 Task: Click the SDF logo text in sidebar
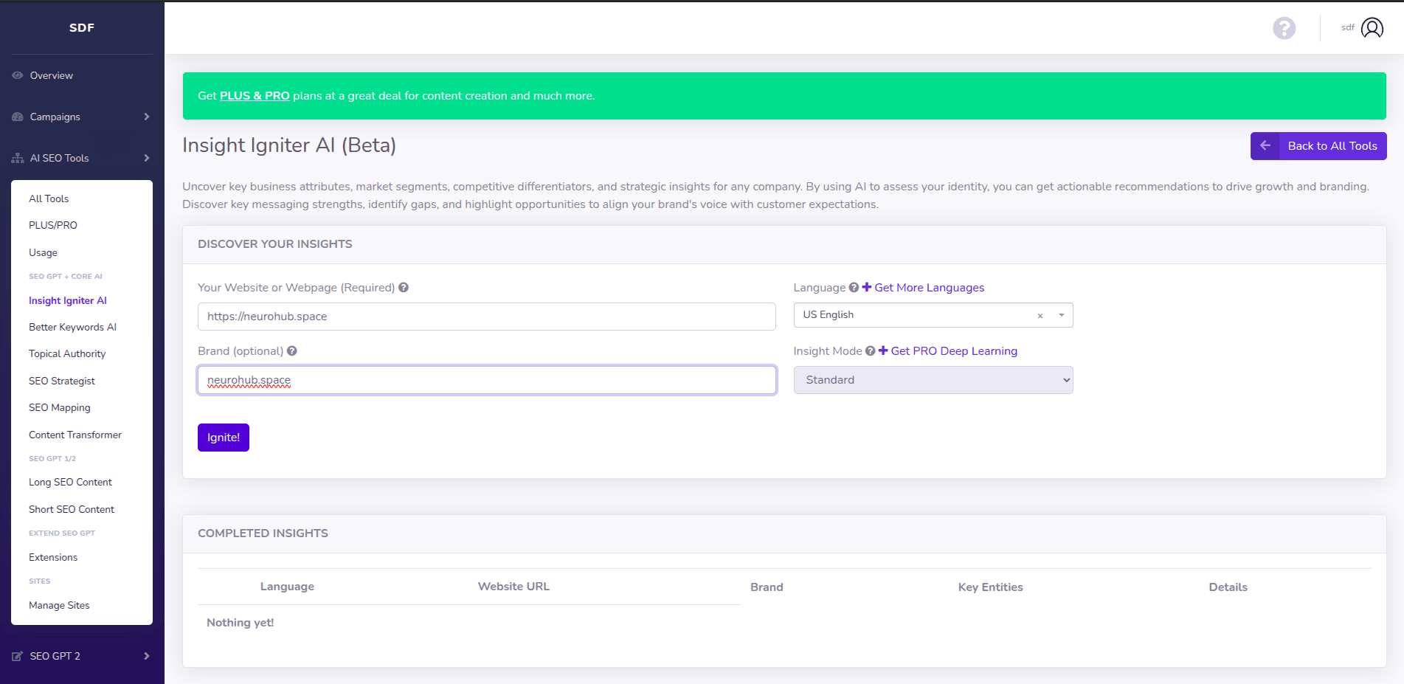pyautogui.click(x=82, y=27)
